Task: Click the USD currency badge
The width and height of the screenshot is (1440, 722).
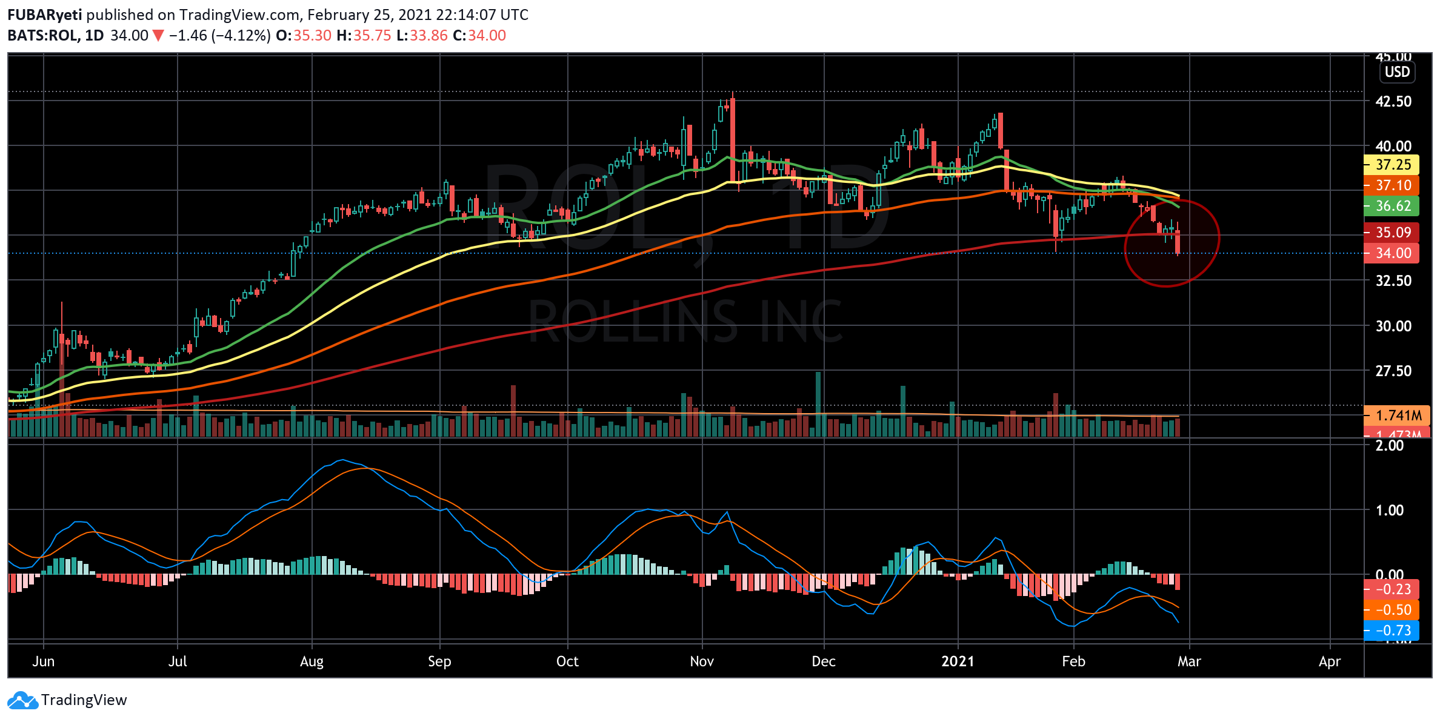Action: point(1397,71)
